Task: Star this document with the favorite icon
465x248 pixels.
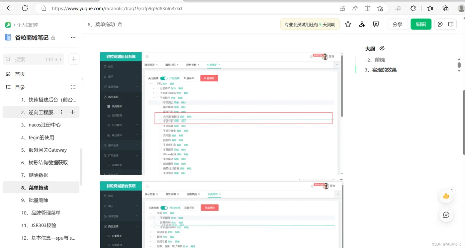Action: point(348,24)
